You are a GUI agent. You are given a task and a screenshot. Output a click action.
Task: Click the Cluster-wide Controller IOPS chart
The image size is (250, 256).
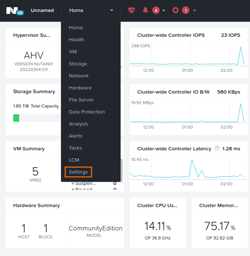tap(187, 56)
